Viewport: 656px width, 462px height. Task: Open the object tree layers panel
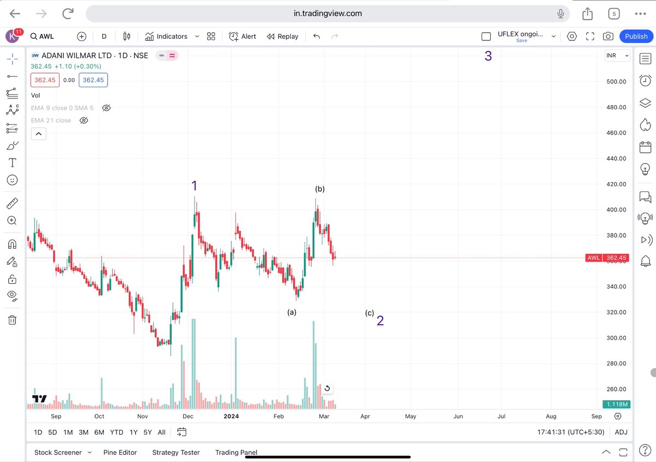pyautogui.click(x=645, y=103)
